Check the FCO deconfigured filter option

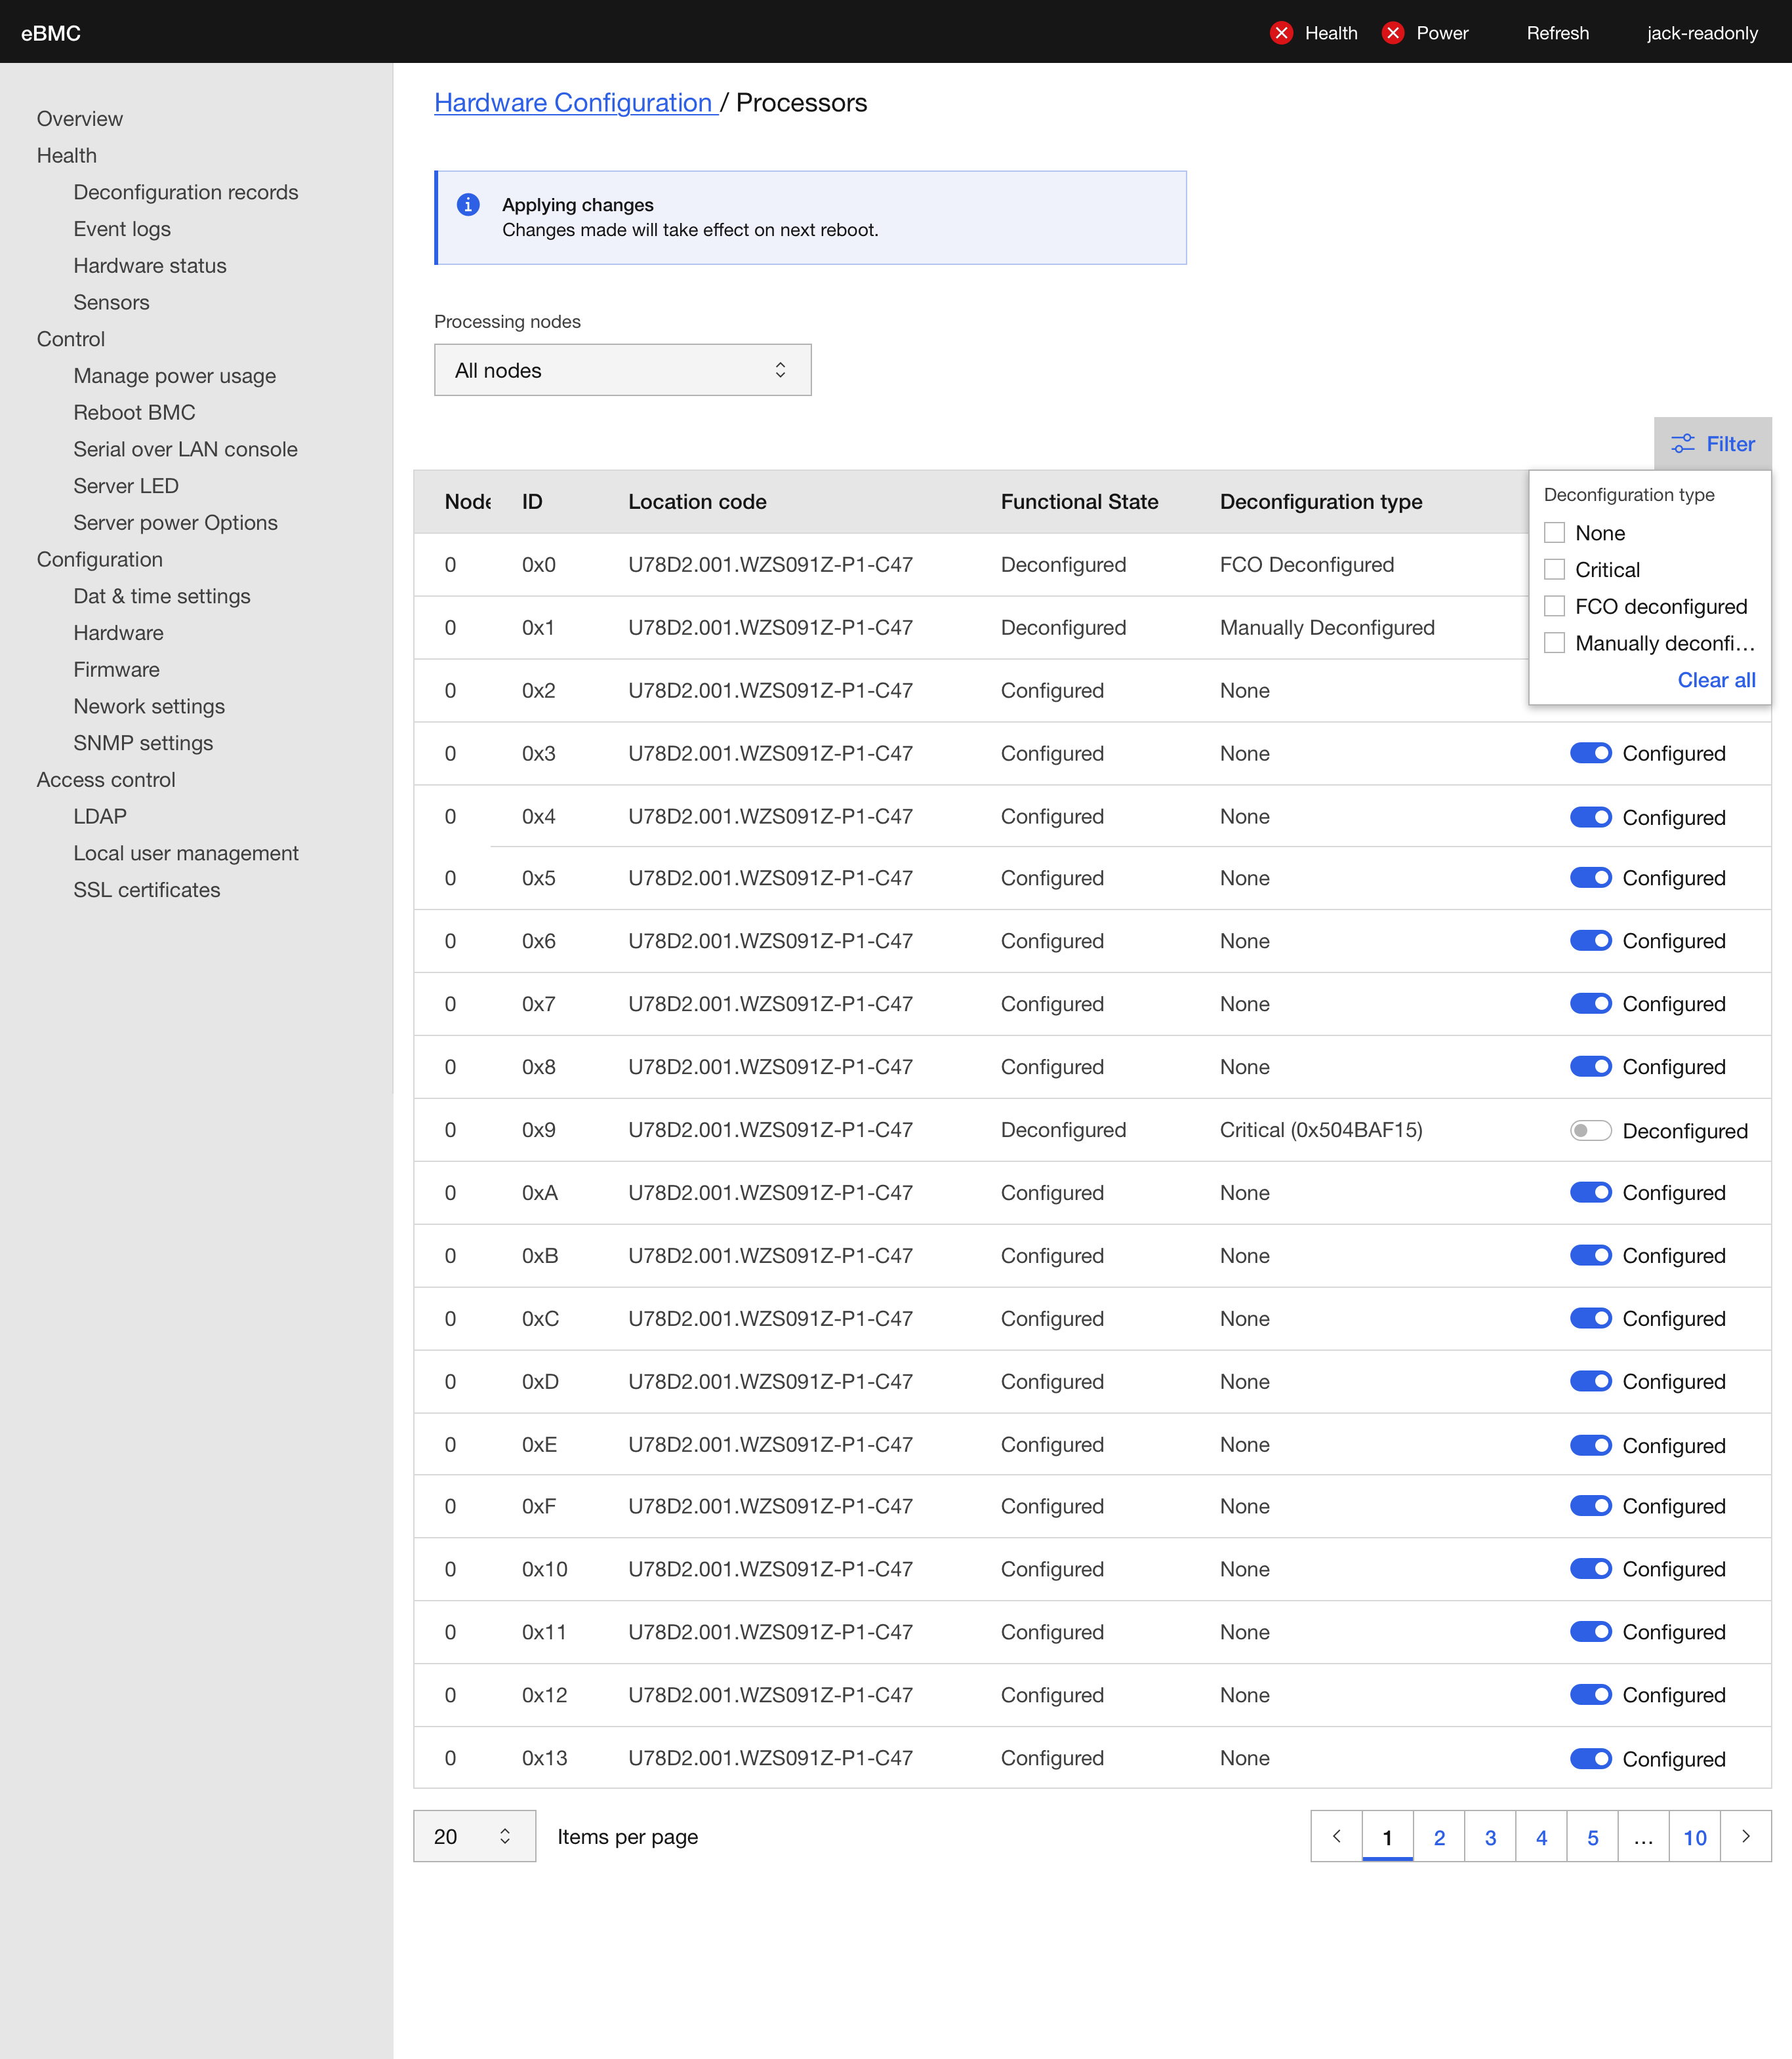[1555, 606]
